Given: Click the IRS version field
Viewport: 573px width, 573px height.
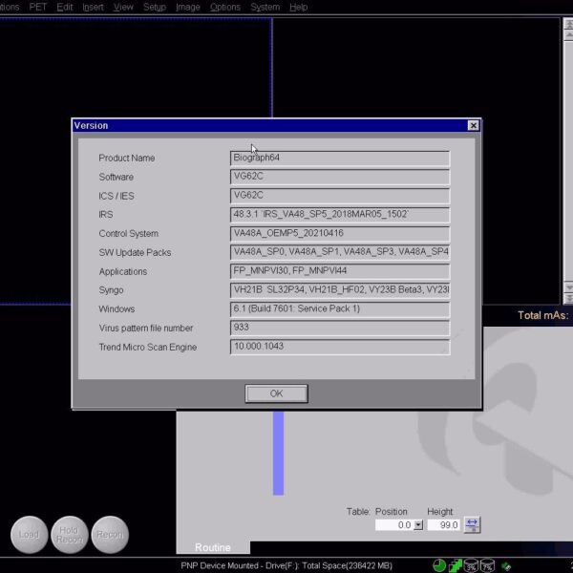Looking at the screenshot, I should (340, 215).
